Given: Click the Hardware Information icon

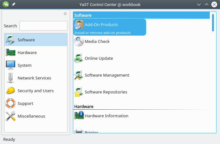Looking at the screenshot, I should click(79, 116).
